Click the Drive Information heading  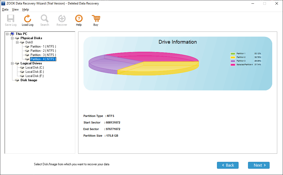click(178, 42)
